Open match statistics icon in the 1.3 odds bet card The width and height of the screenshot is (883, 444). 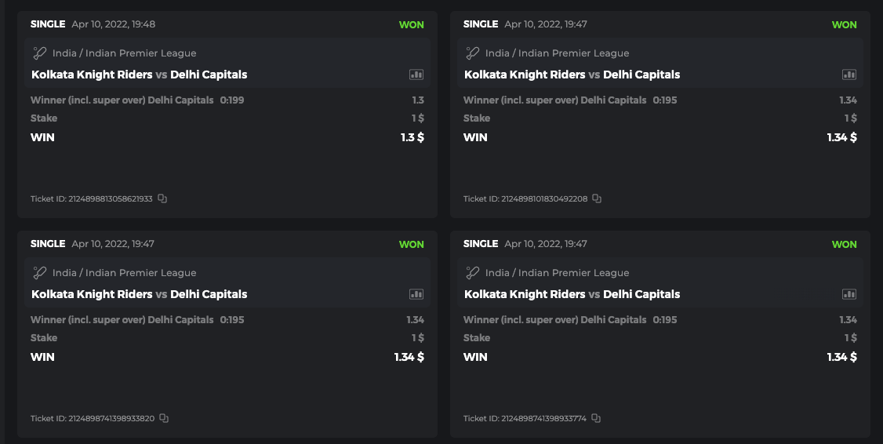416,75
